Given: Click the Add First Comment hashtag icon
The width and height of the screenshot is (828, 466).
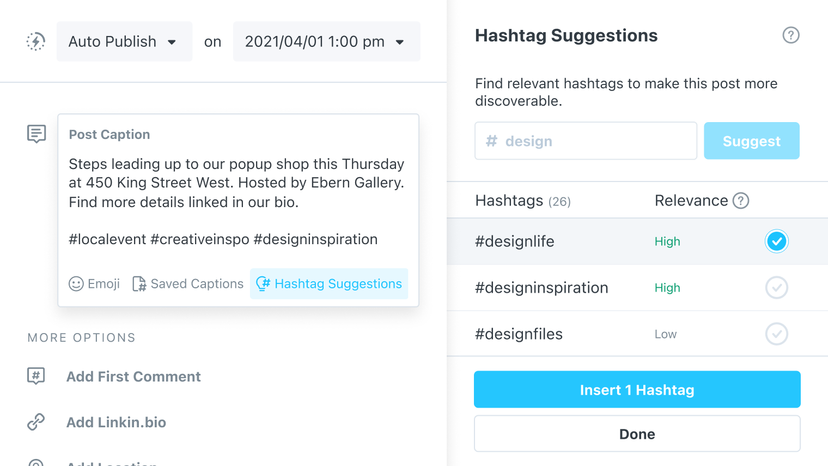Looking at the screenshot, I should [x=36, y=376].
